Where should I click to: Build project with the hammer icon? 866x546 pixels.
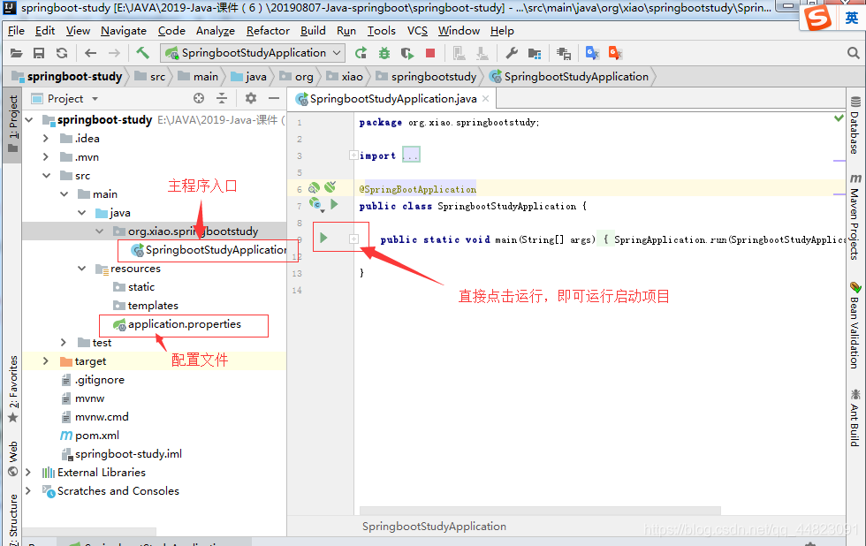[142, 53]
